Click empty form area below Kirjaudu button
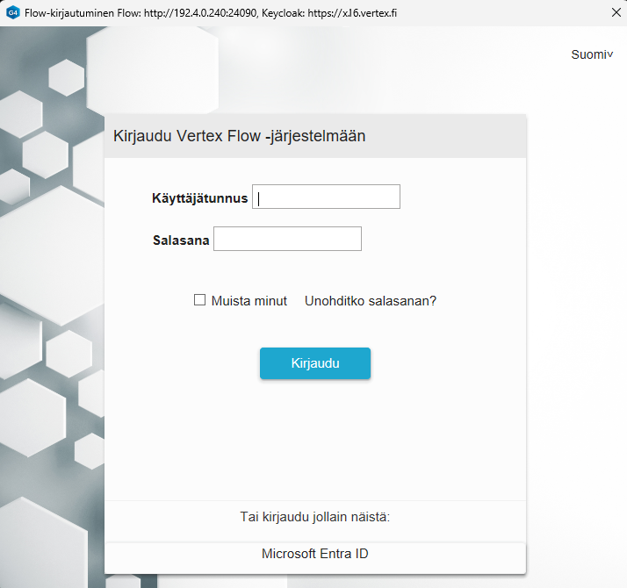The width and height of the screenshot is (627, 588). [x=314, y=439]
